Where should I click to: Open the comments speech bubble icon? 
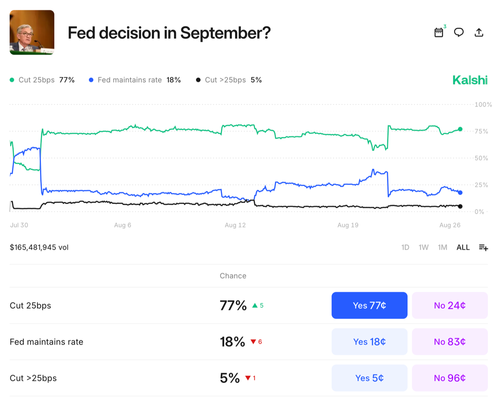[x=459, y=33]
